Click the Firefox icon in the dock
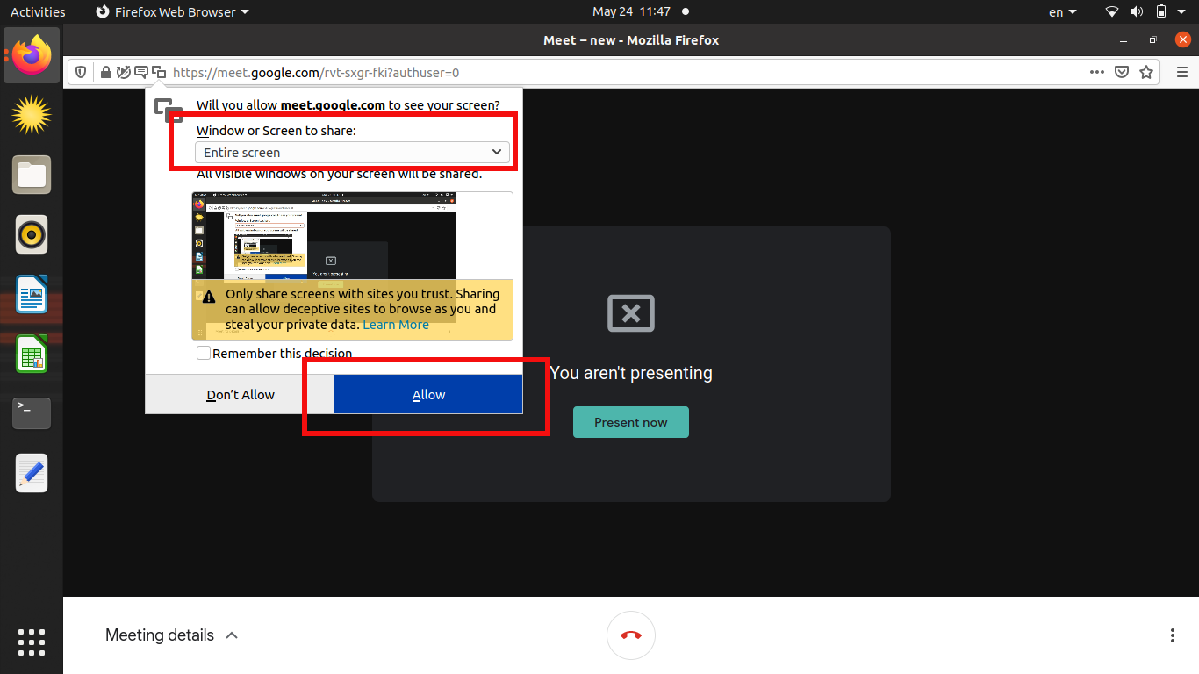This screenshot has width=1199, height=674. (32, 56)
